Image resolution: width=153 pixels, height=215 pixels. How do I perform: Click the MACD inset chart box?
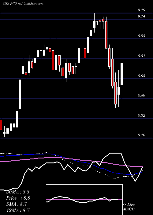coord(84,200)
